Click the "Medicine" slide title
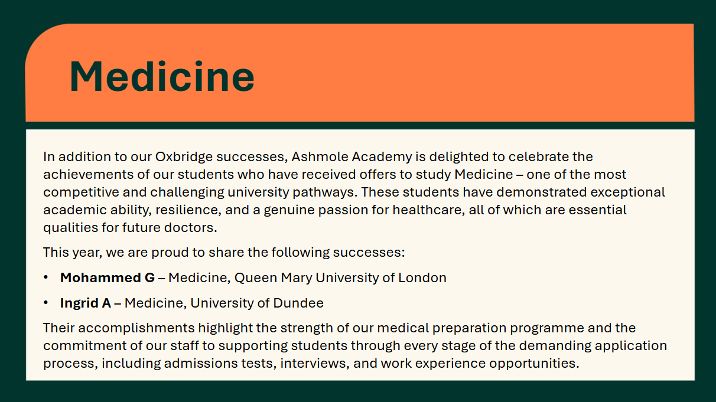This screenshot has width=716, height=402. 162,77
